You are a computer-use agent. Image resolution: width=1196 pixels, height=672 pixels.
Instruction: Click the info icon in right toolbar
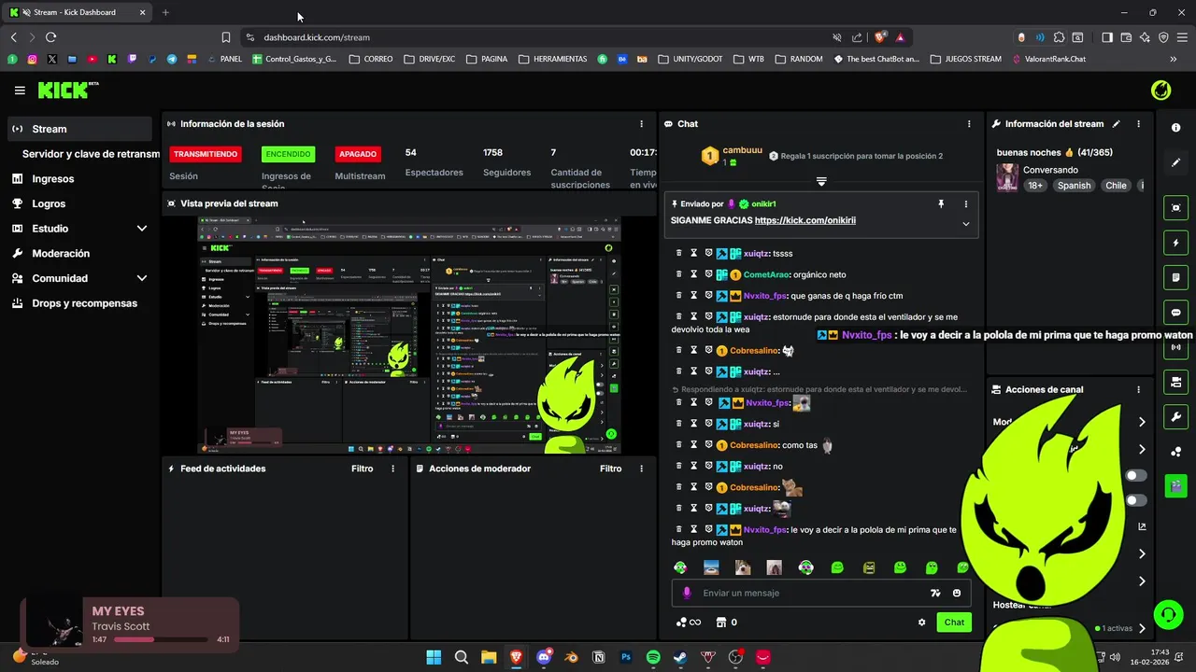[x=1176, y=128]
